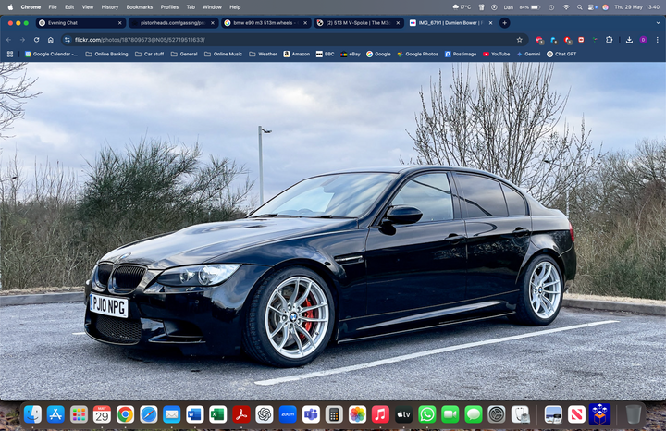
Task: Go to the Chrome home page
Action: click(x=50, y=40)
